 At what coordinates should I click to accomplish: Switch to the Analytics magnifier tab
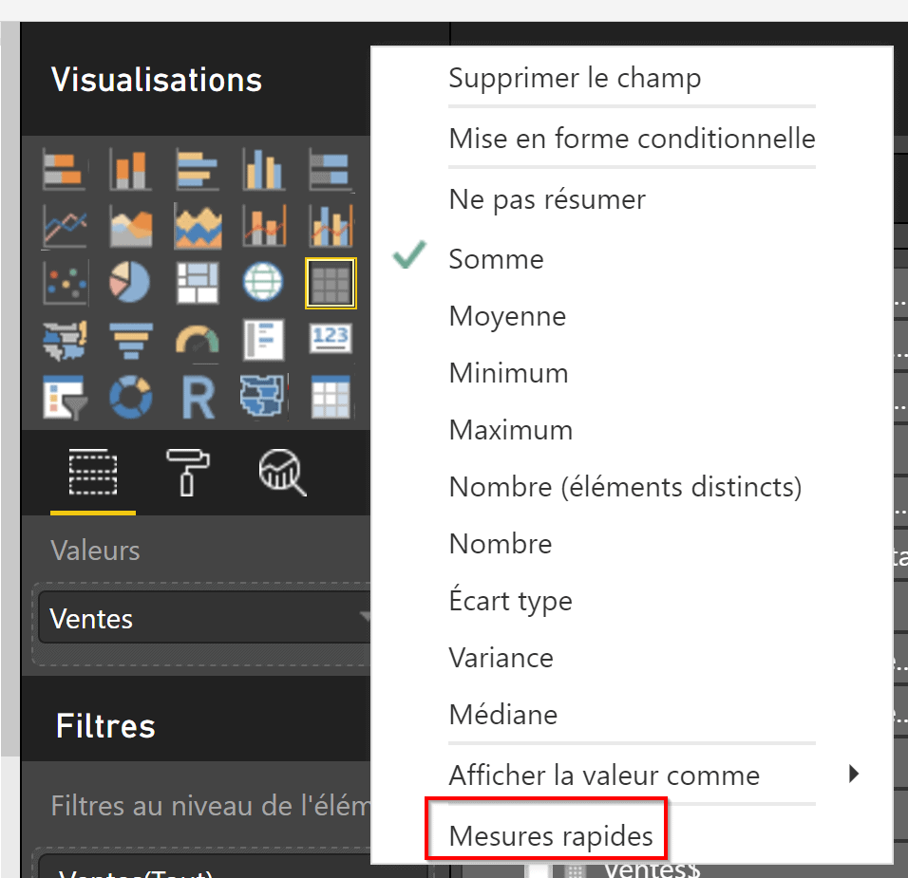(x=283, y=472)
